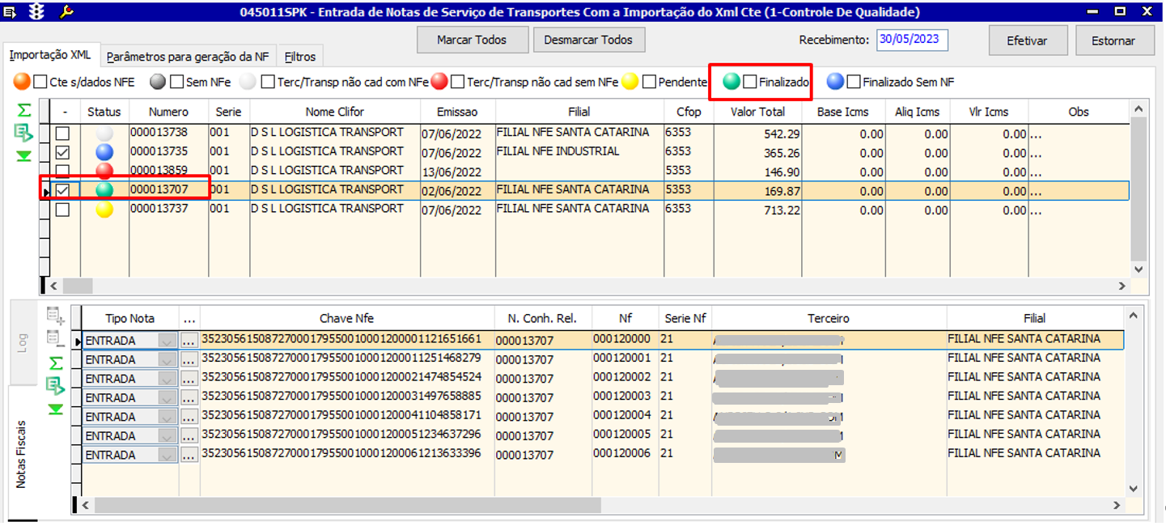Image resolution: width=1166 pixels, height=526 pixels.
Task: Check the Pendente filter checkbox
Action: pyautogui.click(x=649, y=82)
